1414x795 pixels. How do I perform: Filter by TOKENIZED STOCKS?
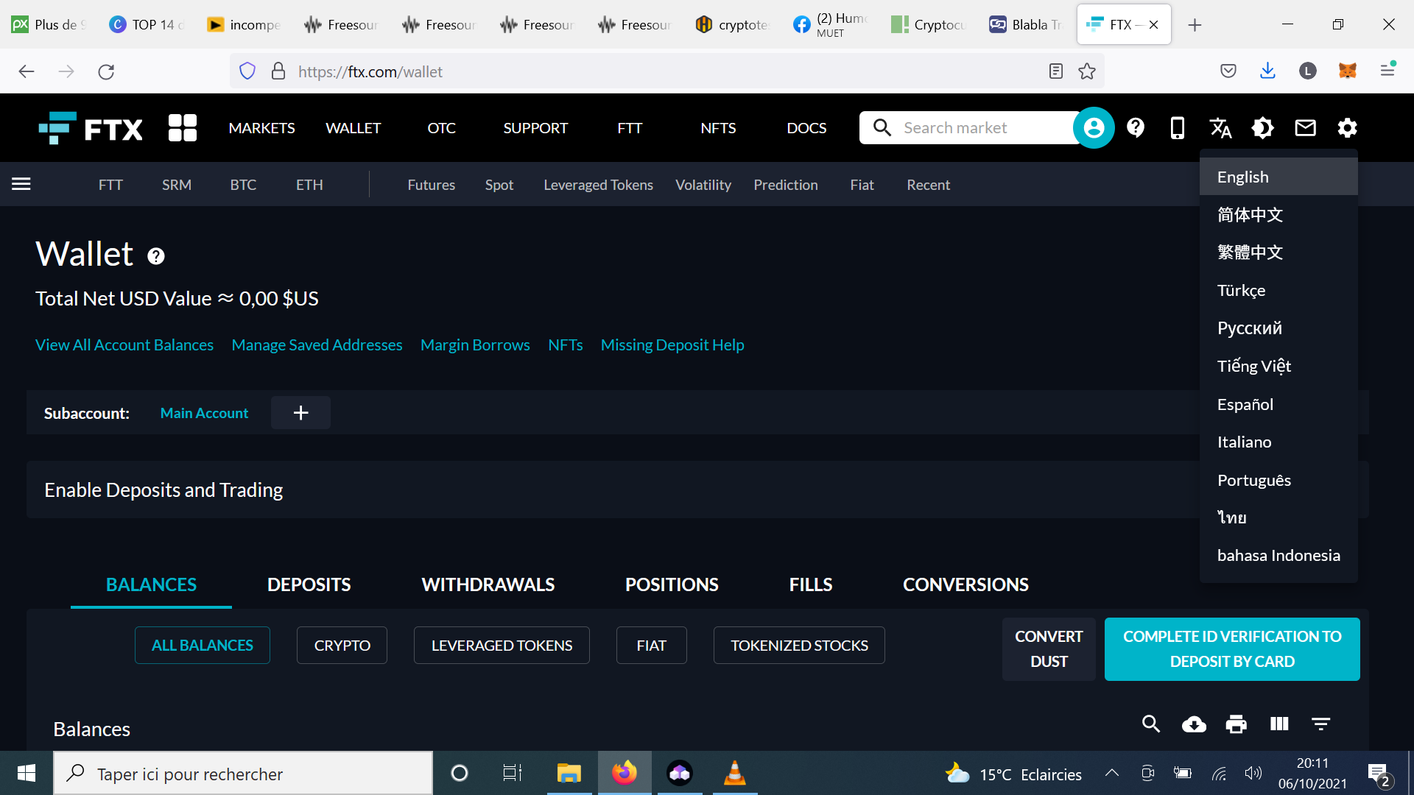click(x=799, y=646)
